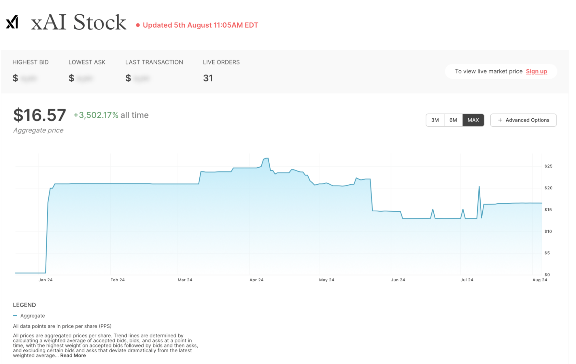
Task: Click the xAI Stock heading
Action: (78, 22)
